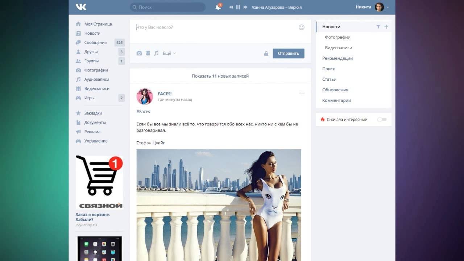Image resolution: width=464 pixels, height=261 pixels.
Task: Skip to the next audio track
Action: (245, 7)
